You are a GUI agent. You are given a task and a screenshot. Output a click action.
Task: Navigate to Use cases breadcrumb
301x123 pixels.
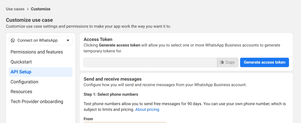coord(15,9)
